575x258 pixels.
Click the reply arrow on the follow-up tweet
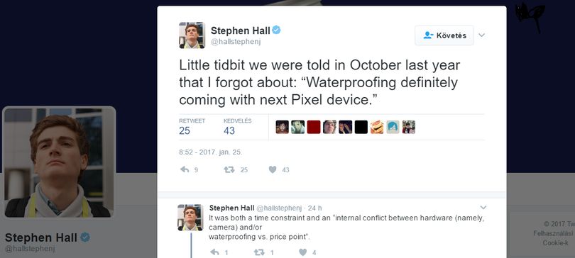click(x=214, y=252)
